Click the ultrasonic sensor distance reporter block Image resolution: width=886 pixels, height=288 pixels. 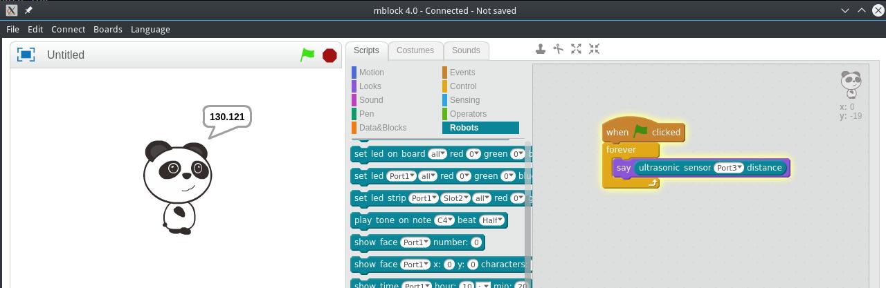[x=711, y=168]
